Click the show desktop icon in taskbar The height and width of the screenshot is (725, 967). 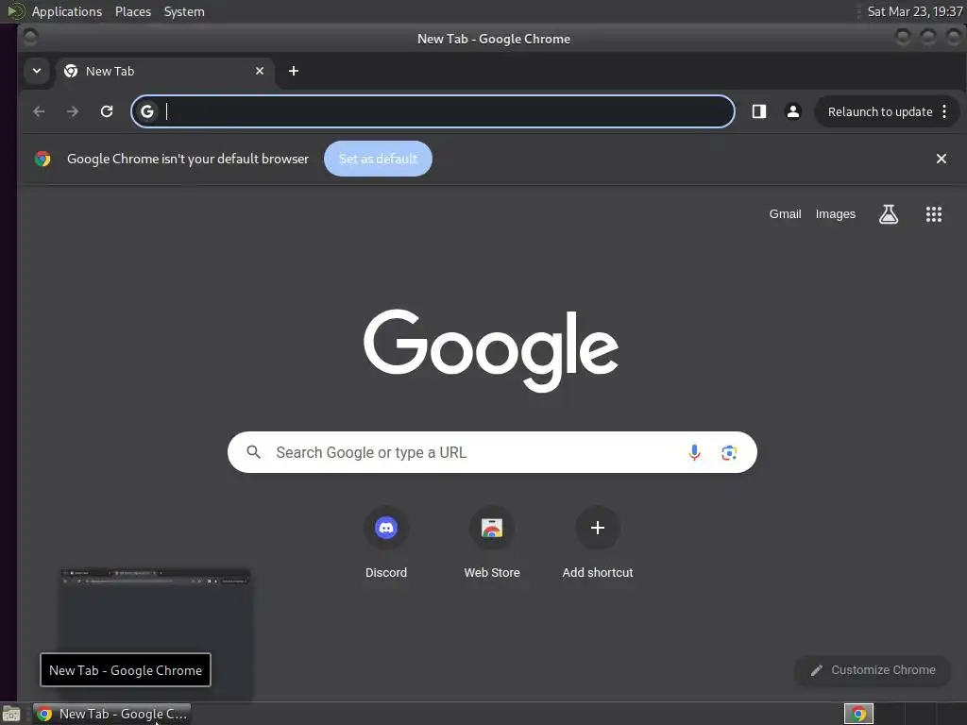tap(11, 715)
